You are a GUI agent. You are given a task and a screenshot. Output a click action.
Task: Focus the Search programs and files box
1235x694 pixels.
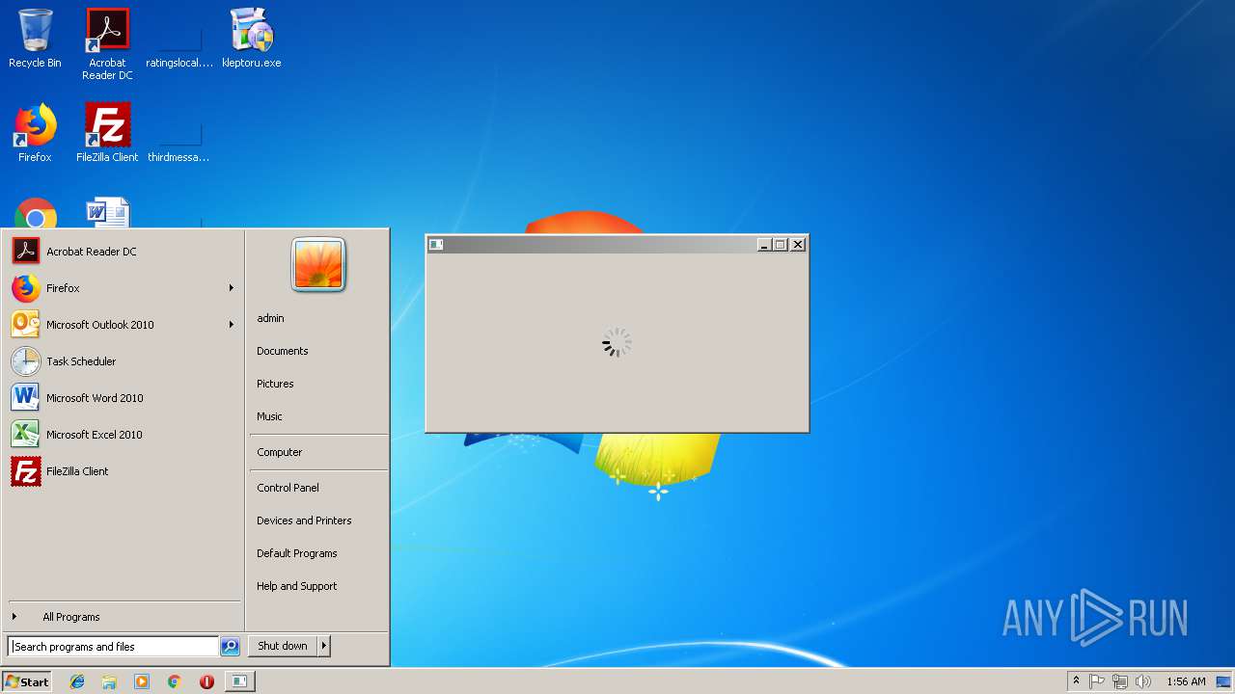pyautogui.click(x=113, y=647)
